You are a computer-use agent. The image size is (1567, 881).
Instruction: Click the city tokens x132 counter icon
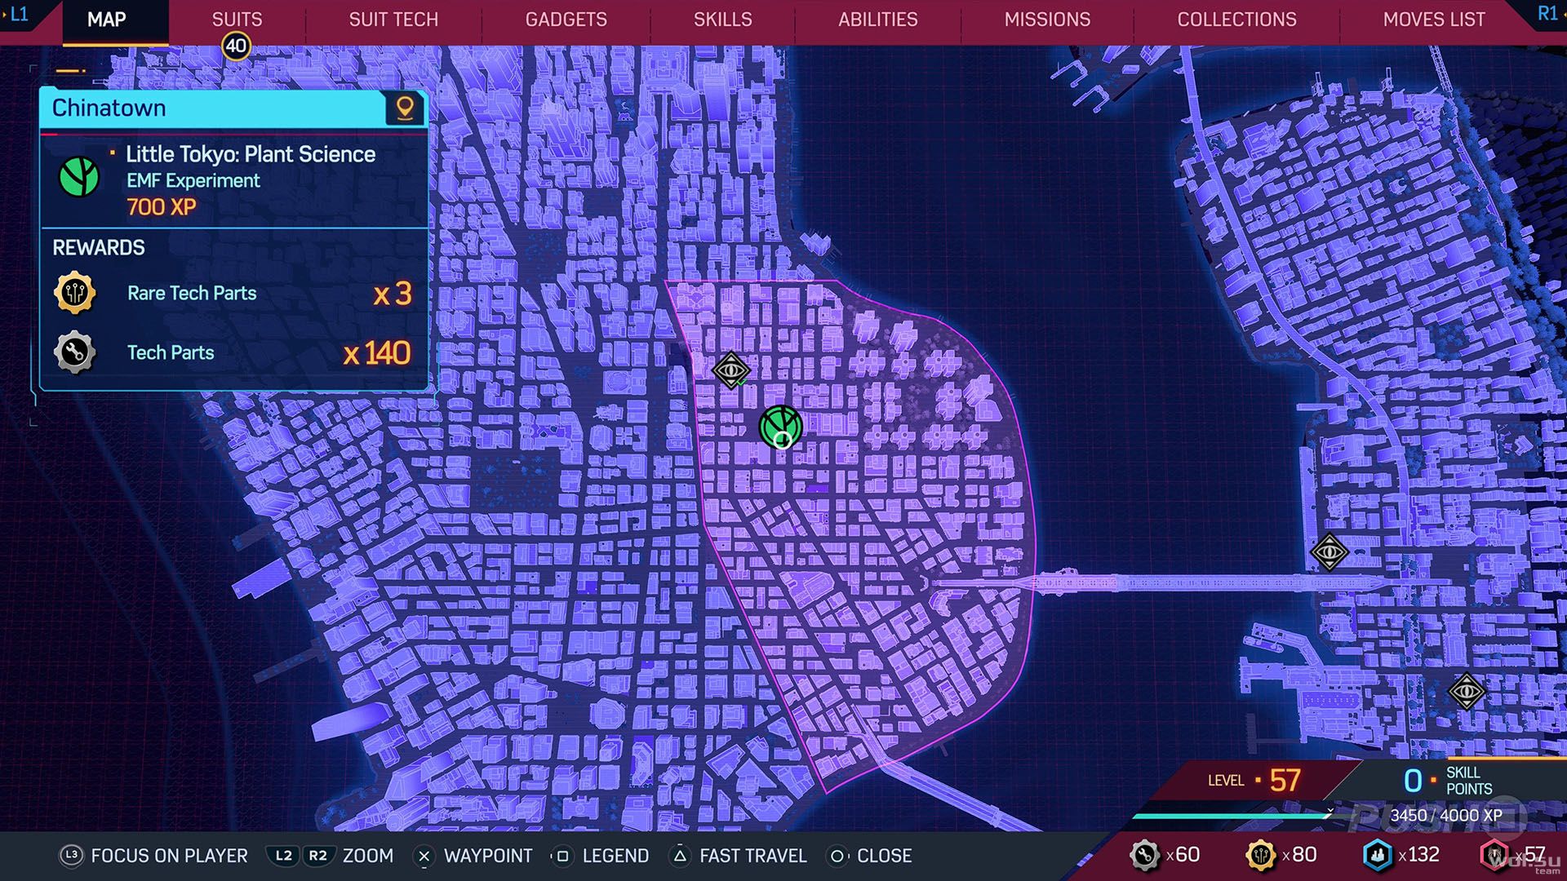(x=1378, y=855)
